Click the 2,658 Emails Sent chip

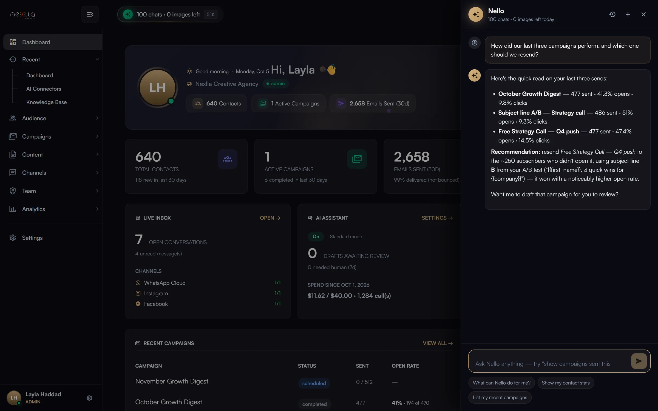click(372, 103)
